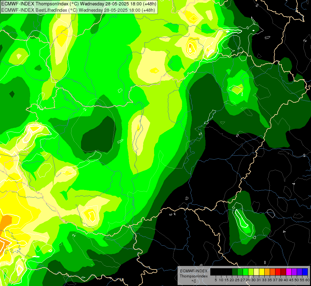Pick the dark red 39–40 legend swatch
The width and height of the screenshot is (311, 286).
[283, 272]
